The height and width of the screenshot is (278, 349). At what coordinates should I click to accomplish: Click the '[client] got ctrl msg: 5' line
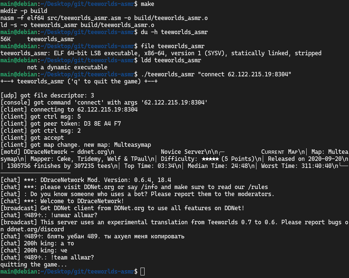41,116
